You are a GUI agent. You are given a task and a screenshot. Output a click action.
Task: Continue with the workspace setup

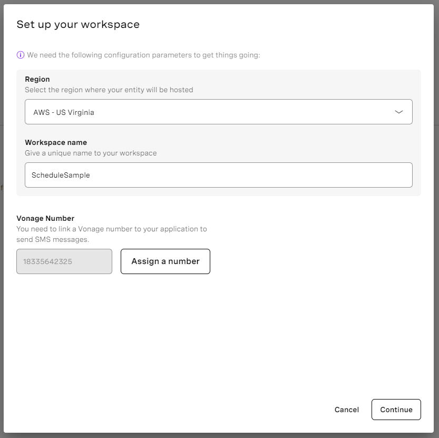pos(396,410)
